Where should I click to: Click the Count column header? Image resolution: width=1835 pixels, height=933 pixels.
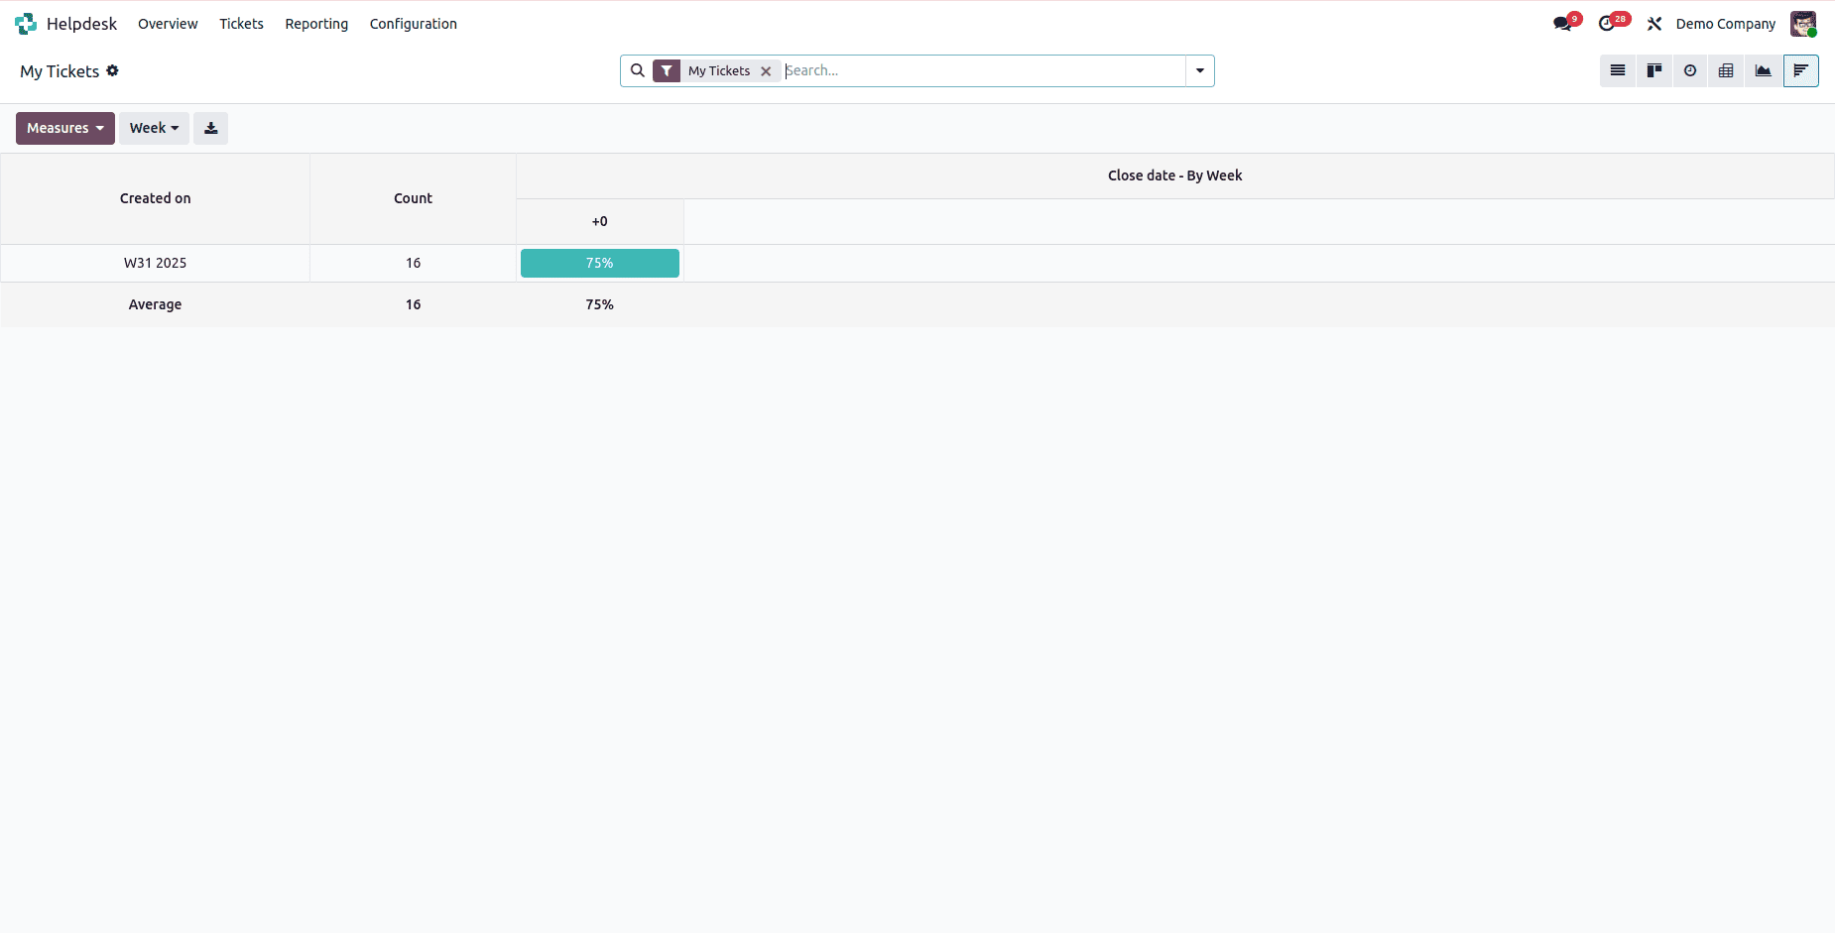coord(413,198)
